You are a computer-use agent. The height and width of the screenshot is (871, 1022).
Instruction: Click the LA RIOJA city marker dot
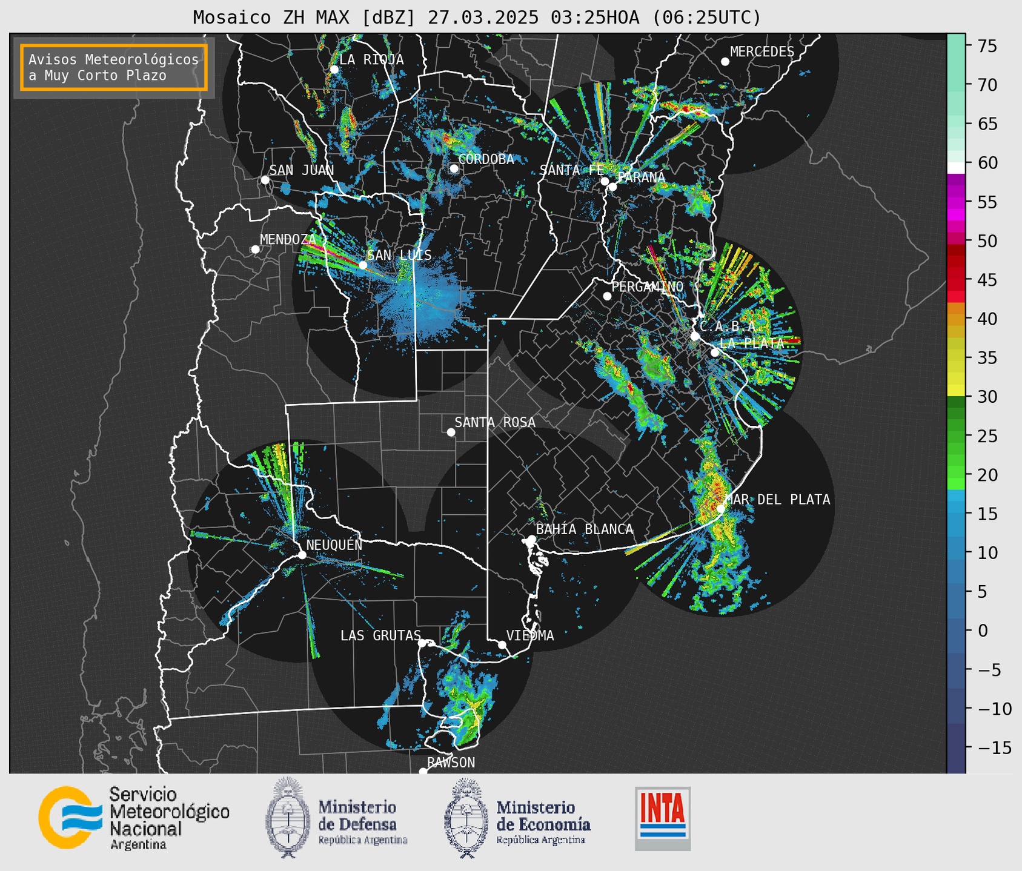click(x=334, y=70)
